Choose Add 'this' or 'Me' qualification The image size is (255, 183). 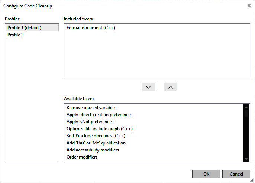[96, 143]
